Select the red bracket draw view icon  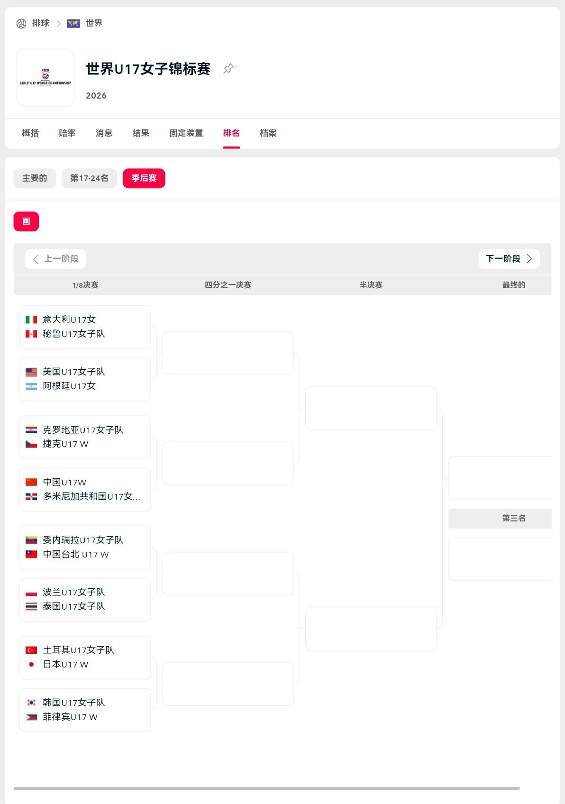pyautogui.click(x=26, y=221)
